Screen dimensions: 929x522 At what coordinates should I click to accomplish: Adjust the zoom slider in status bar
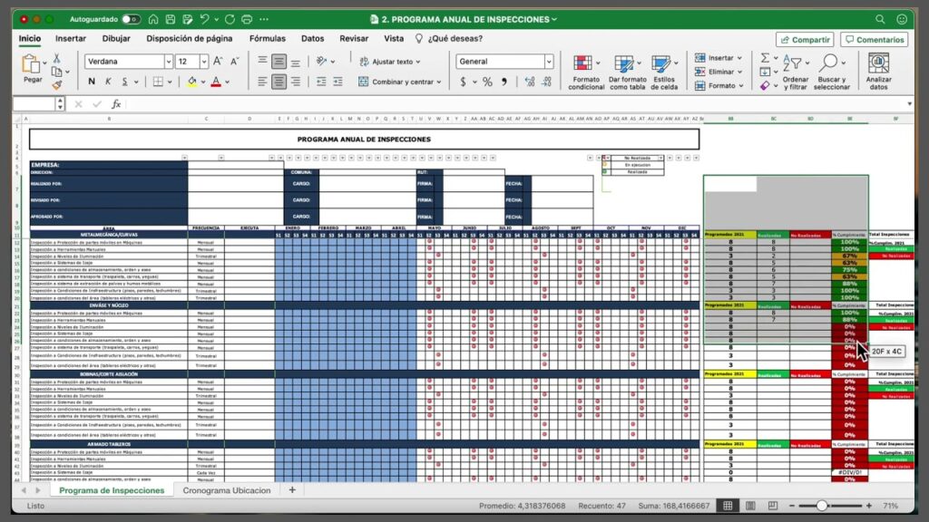821,506
